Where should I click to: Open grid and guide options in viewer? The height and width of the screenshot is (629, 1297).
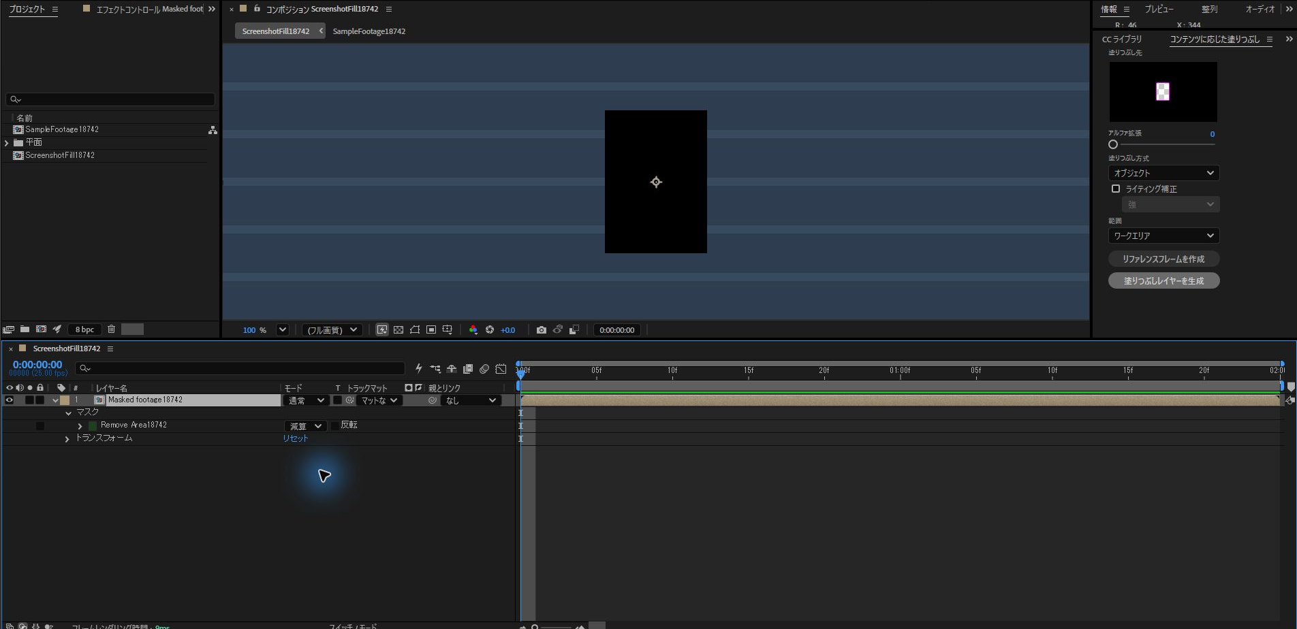[x=448, y=330]
